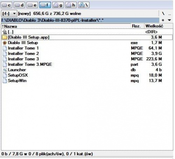
Task: Select Installer Tome 2 file
Action: [87, 54]
